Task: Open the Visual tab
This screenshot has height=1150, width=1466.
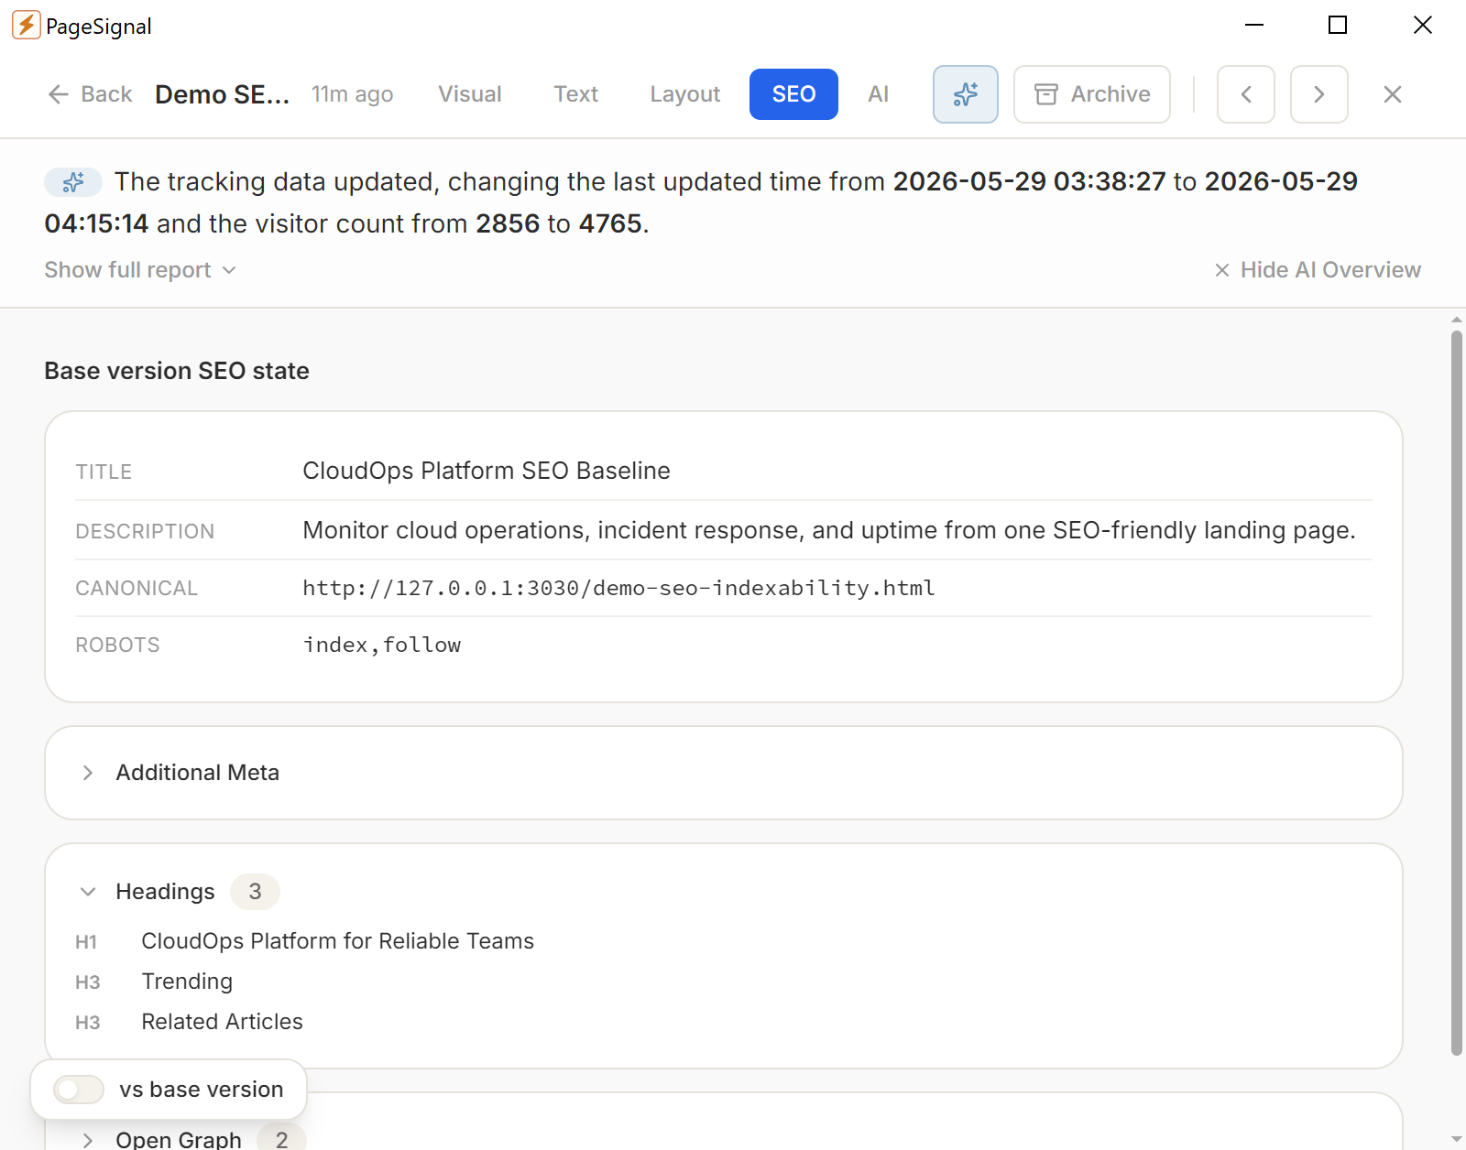Action: (470, 94)
